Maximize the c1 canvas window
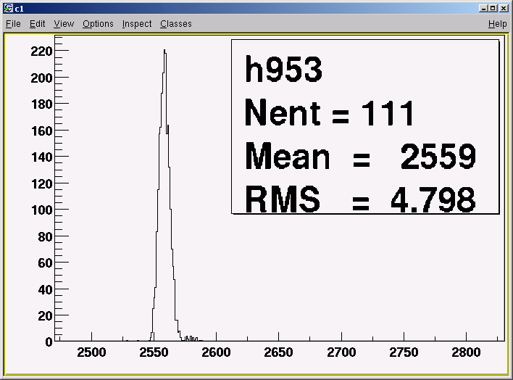 click(493, 8)
